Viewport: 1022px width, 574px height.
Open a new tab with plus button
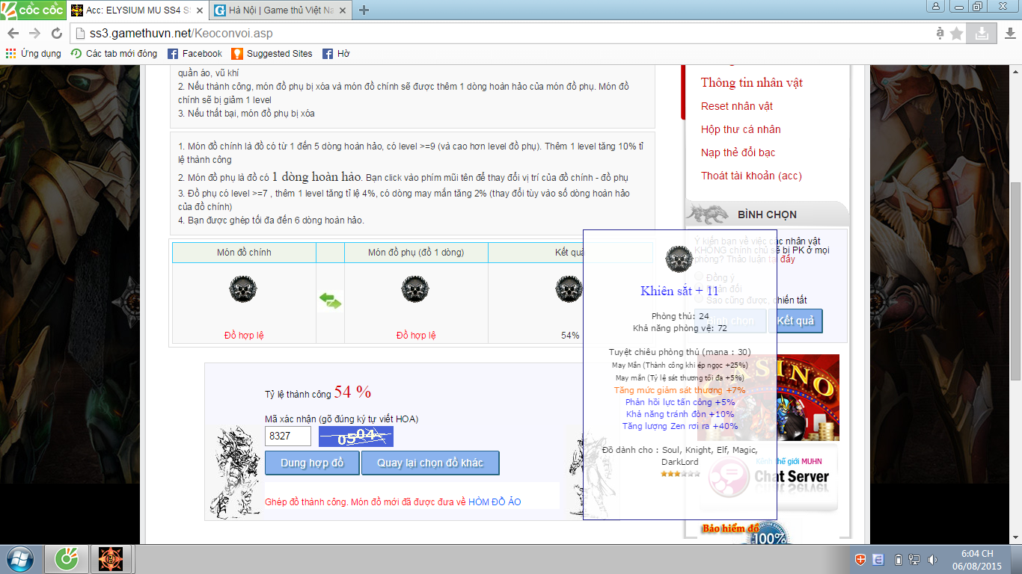364,10
